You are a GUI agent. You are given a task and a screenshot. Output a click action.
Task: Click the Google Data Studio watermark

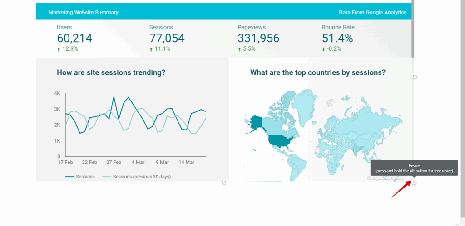pos(385,178)
